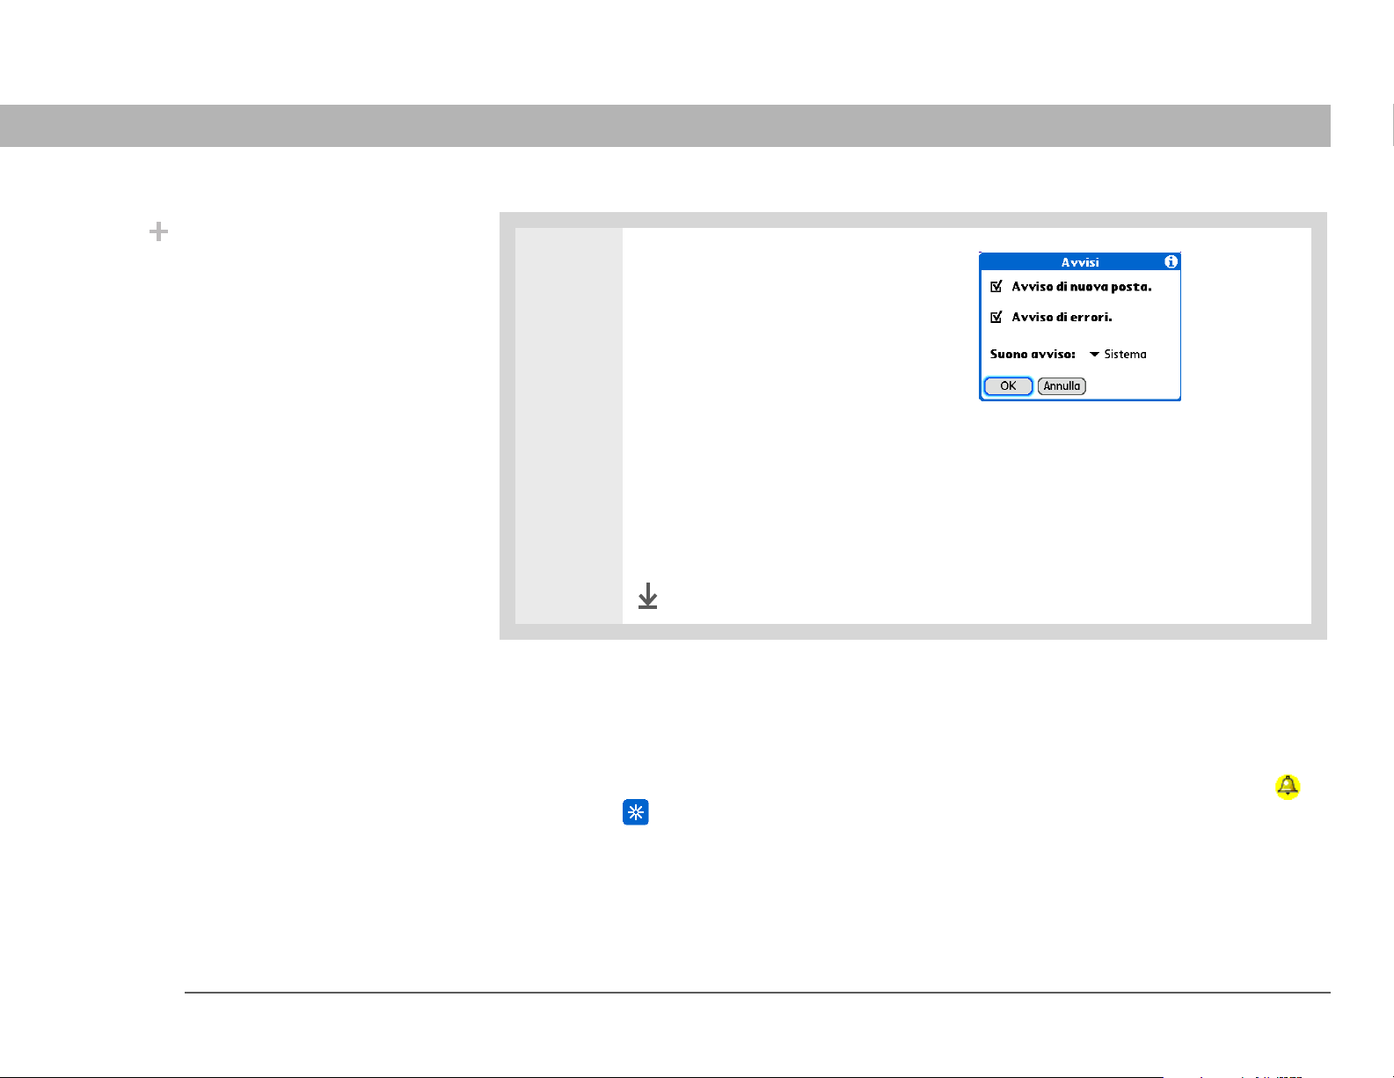Click the blue asterisk star icon
The height and width of the screenshot is (1078, 1394).
pos(636,812)
